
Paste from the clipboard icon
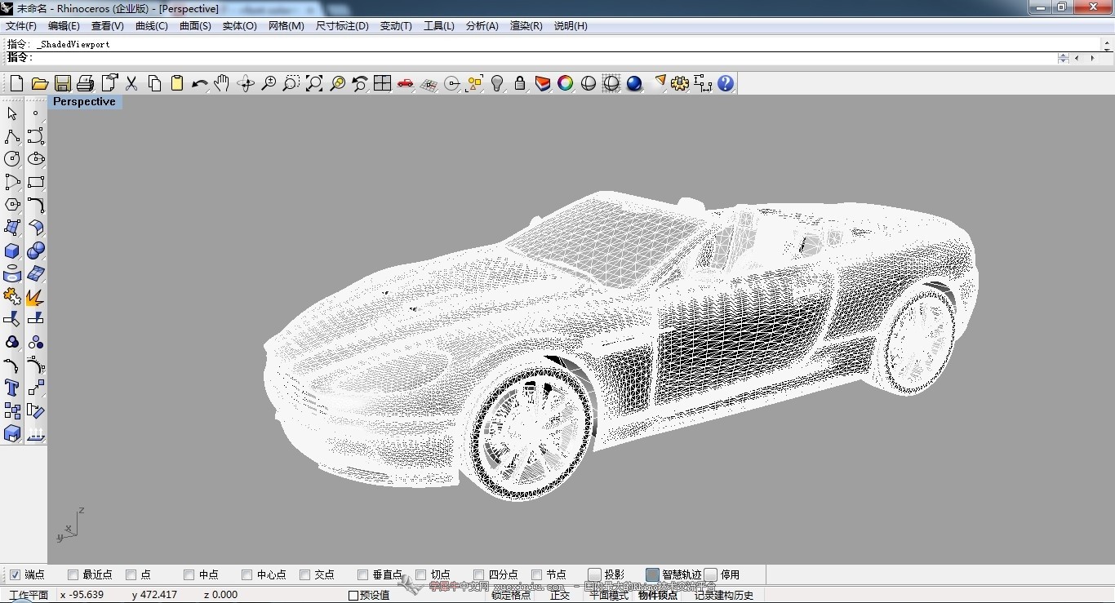tap(176, 83)
